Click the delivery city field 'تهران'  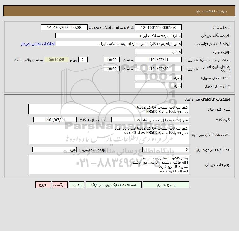[x=158, y=86]
